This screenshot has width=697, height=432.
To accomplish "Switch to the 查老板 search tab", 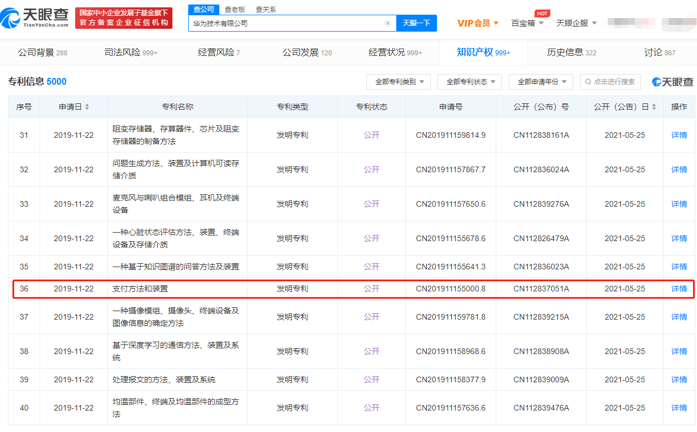I will tap(235, 9).
